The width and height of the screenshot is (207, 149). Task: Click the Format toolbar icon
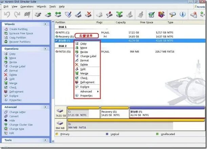tap(78, 15)
